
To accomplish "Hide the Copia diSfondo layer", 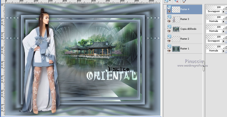I will (169, 31).
